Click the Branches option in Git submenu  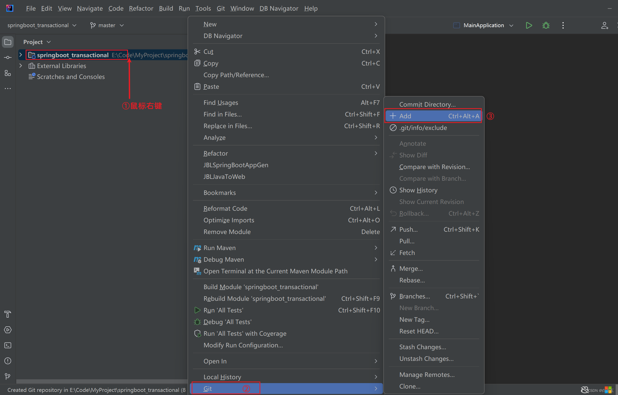coord(413,296)
